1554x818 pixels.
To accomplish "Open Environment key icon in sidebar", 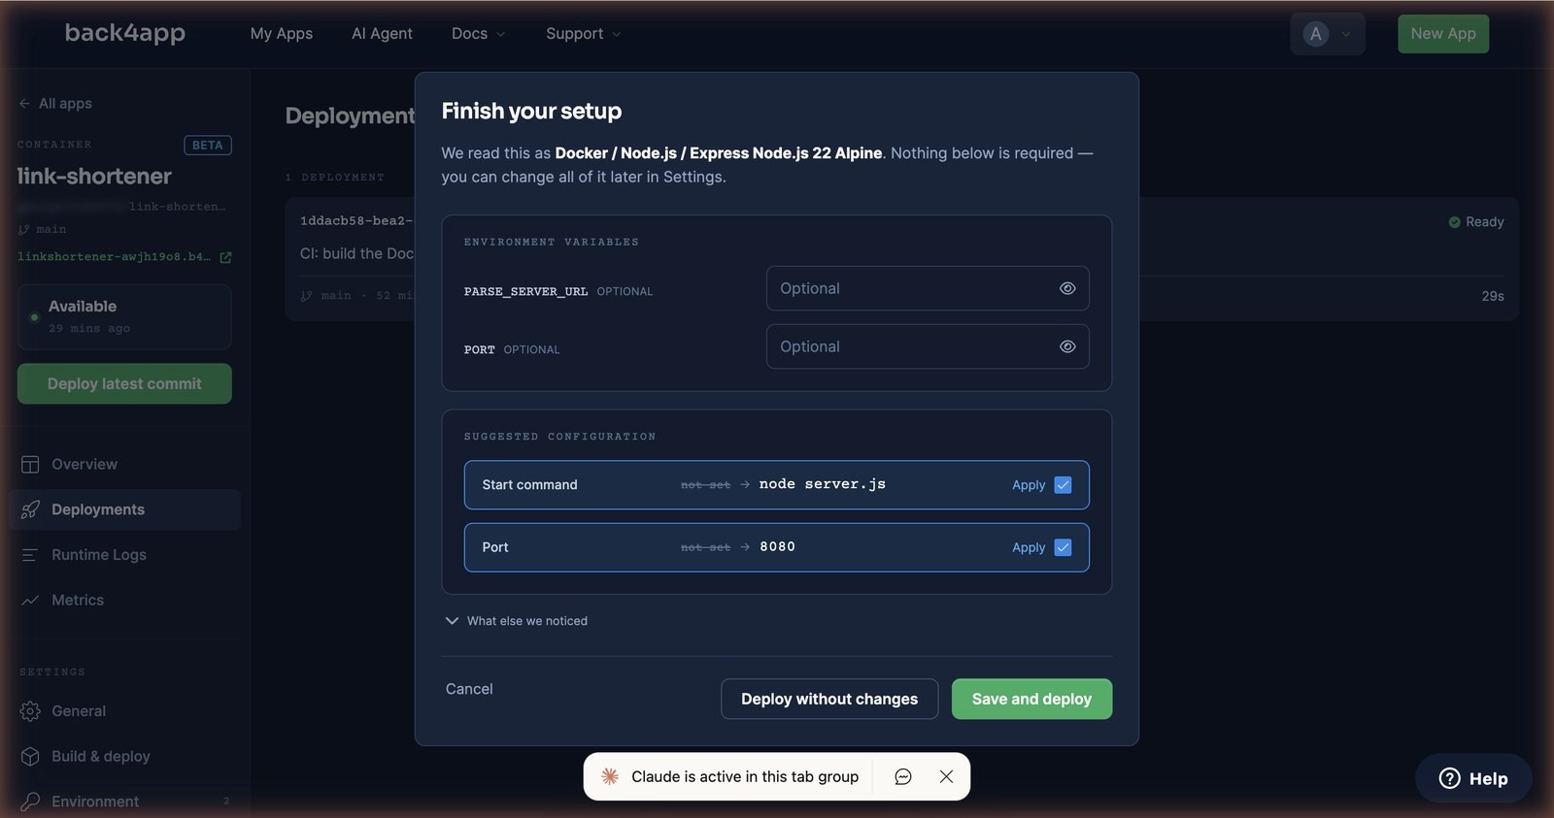I will [30, 802].
